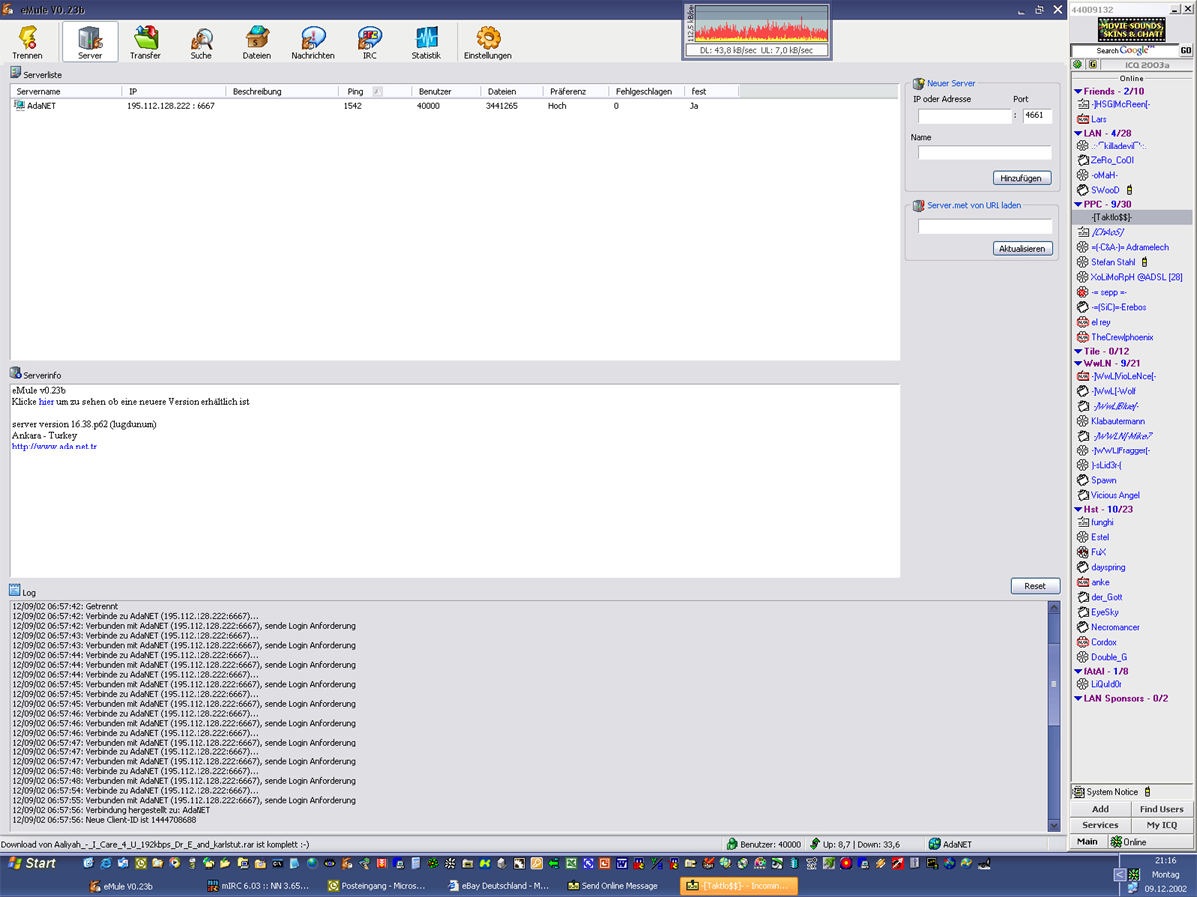The width and height of the screenshot is (1197, 897).
Task: Click the Trennen disconnect toolbar icon
Action: tap(27, 42)
